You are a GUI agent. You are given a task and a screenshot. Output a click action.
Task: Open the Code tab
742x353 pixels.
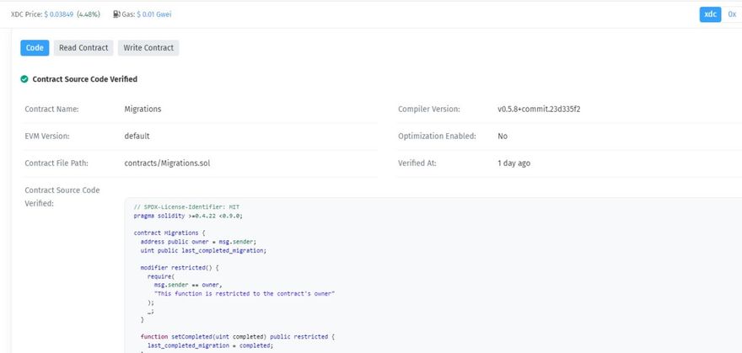[35, 48]
